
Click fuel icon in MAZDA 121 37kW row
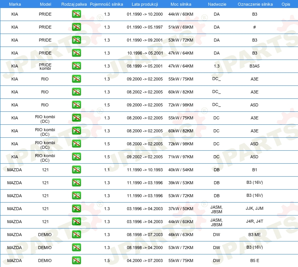[76, 209]
